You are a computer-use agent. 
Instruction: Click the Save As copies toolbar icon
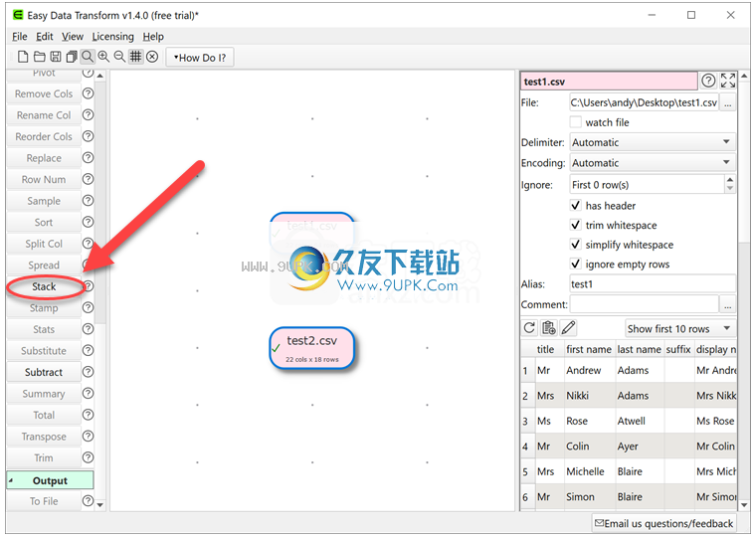(72, 57)
